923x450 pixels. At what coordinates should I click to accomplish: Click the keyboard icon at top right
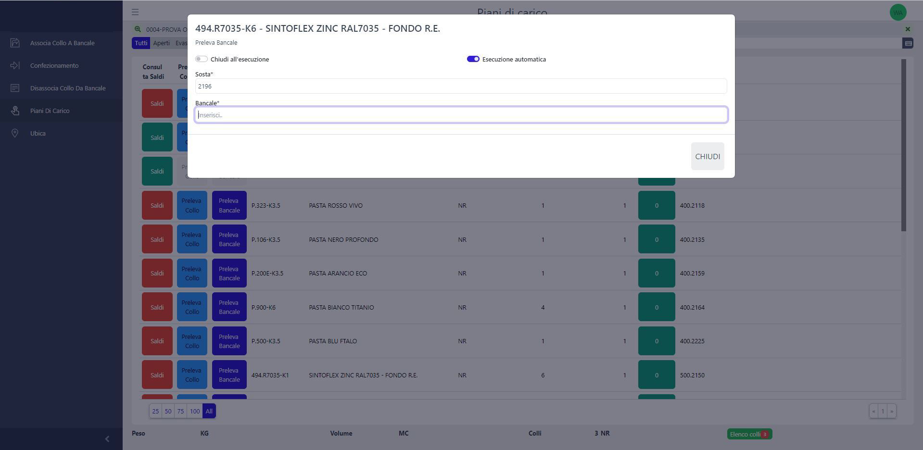(908, 43)
